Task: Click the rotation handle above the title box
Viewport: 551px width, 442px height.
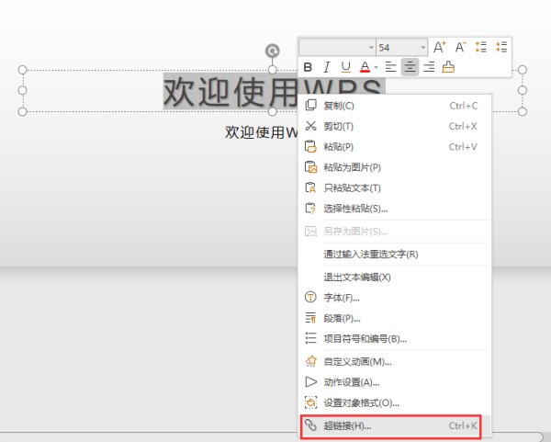Action: click(x=272, y=51)
